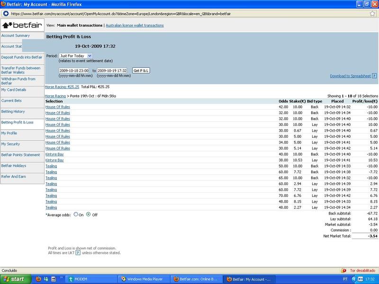Click House Of Rules link with stake 5.14
The image size is (379, 284).
pyautogui.click(x=57, y=149)
